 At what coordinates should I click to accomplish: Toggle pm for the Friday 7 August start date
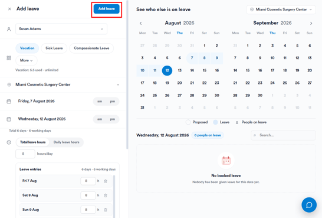click(x=112, y=102)
